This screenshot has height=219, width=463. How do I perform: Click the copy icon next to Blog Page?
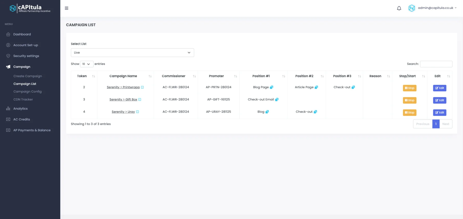[271, 87]
